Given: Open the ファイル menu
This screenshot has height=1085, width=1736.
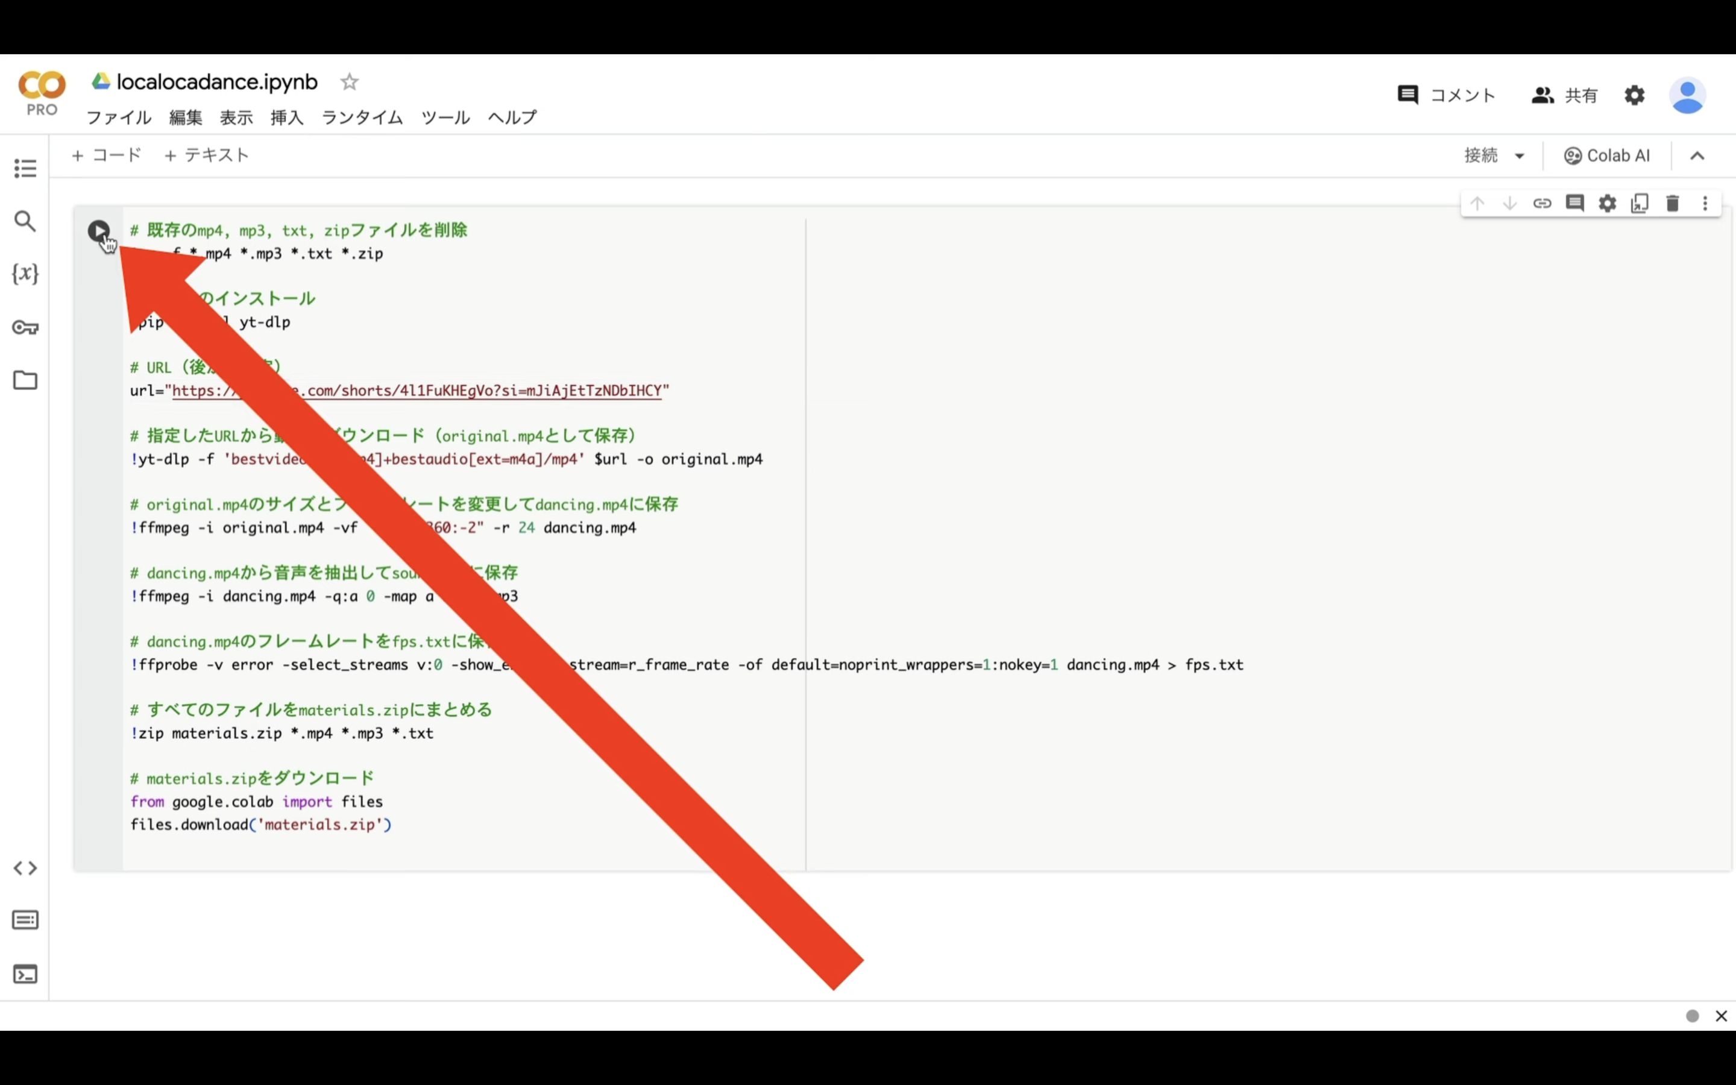Looking at the screenshot, I should coord(119,117).
